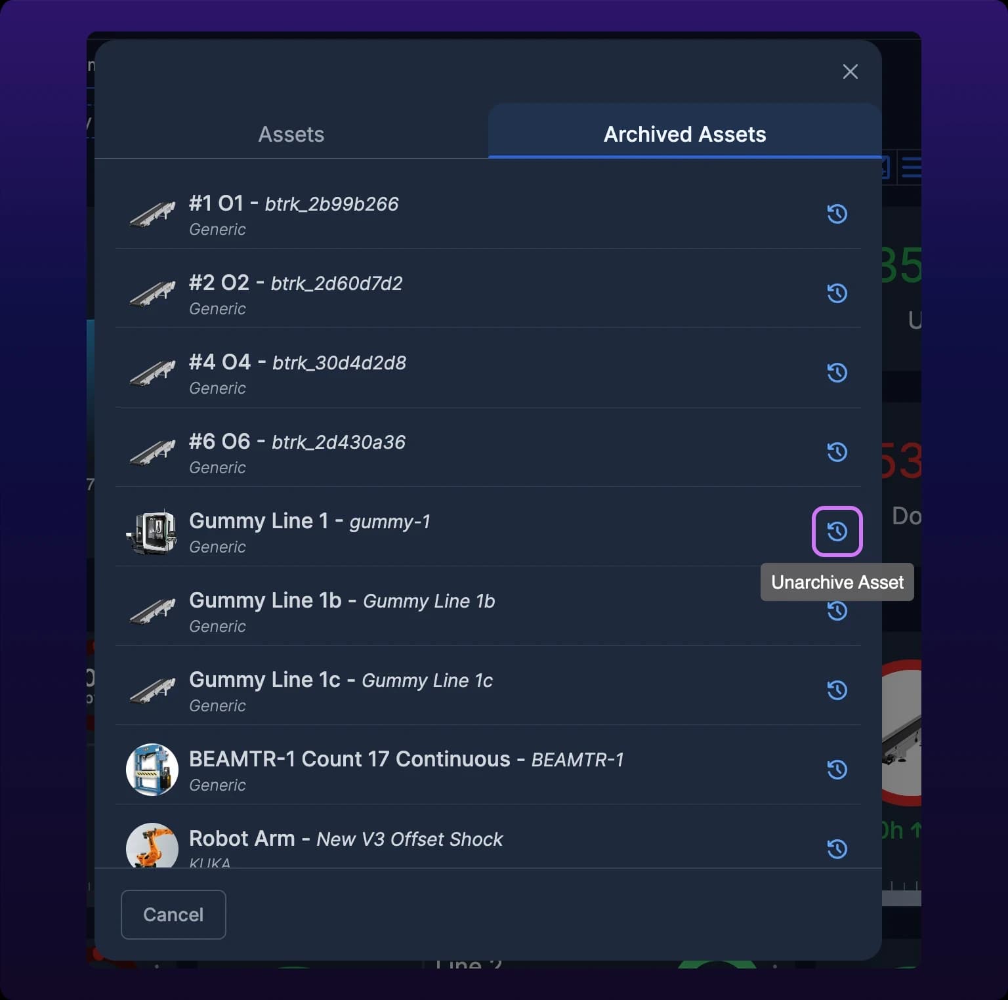Click Gummy Line 1 machine thumbnail
The width and height of the screenshot is (1008, 1000).
[152, 532]
